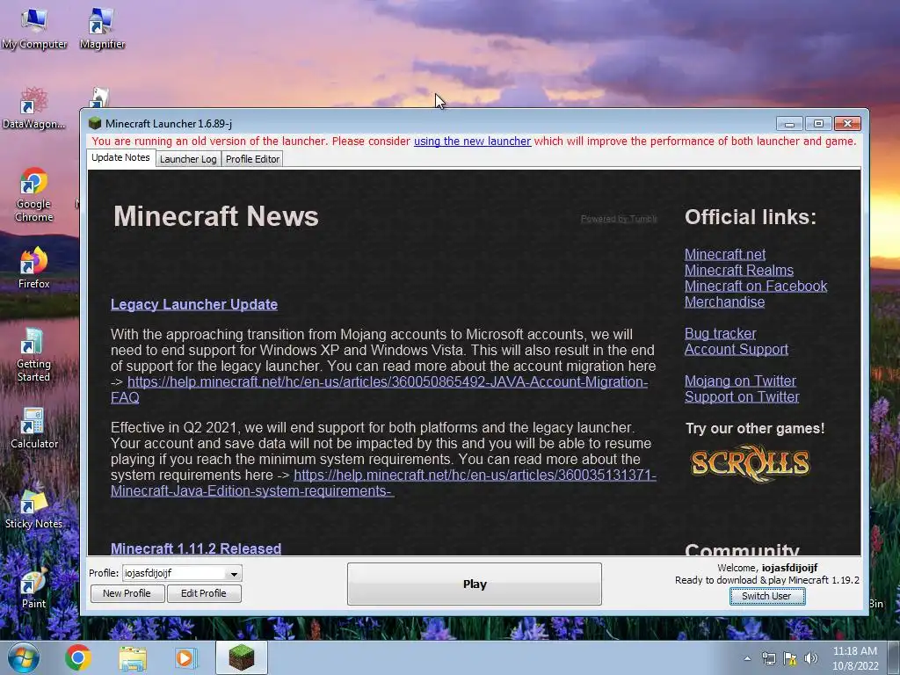This screenshot has height=675, width=900.
Task: Click the volume speaker tray icon
Action: [811, 658]
